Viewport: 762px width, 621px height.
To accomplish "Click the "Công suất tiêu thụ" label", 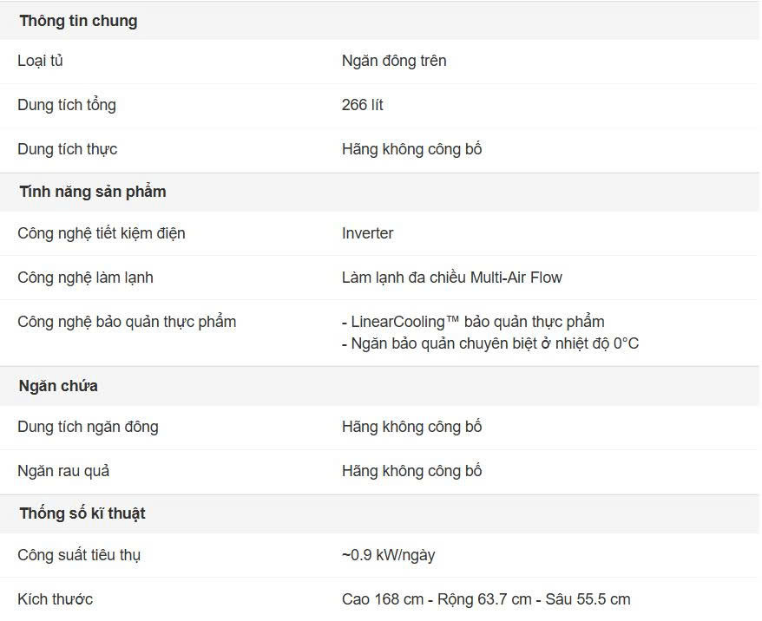I will [79, 555].
